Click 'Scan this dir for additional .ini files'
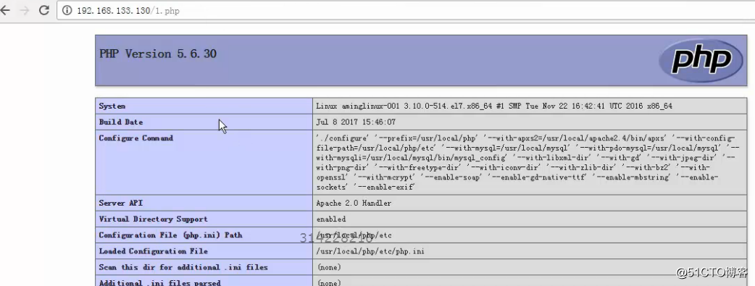755x286 pixels. (183, 267)
